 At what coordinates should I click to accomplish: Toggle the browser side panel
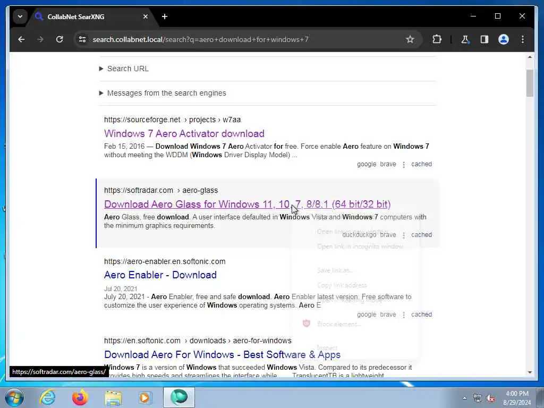(484, 39)
